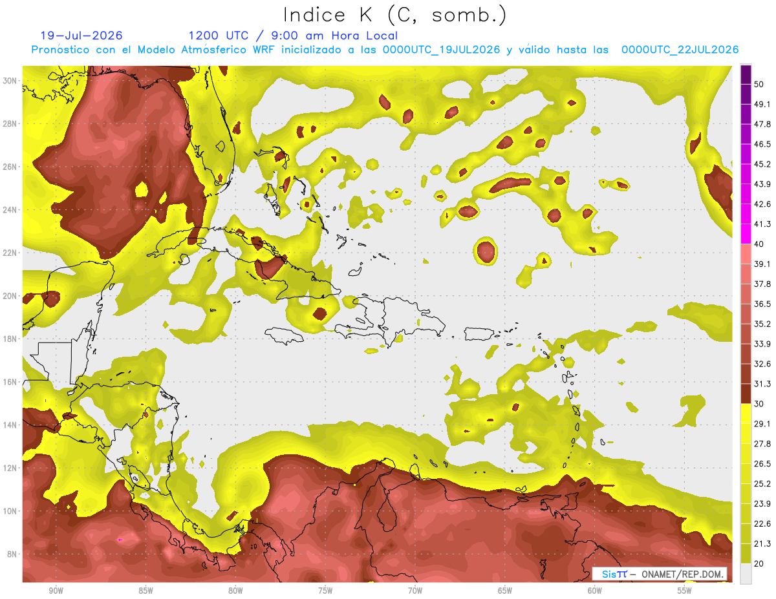Click the colorbar value '45.2'
Image resolution: width=776 pixels, height=599 pixels.
pyautogui.click(x=762, y=164)
